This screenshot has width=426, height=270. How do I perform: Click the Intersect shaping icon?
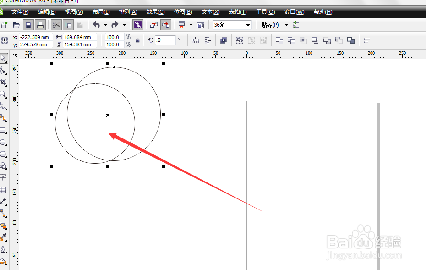coord(303,40)
